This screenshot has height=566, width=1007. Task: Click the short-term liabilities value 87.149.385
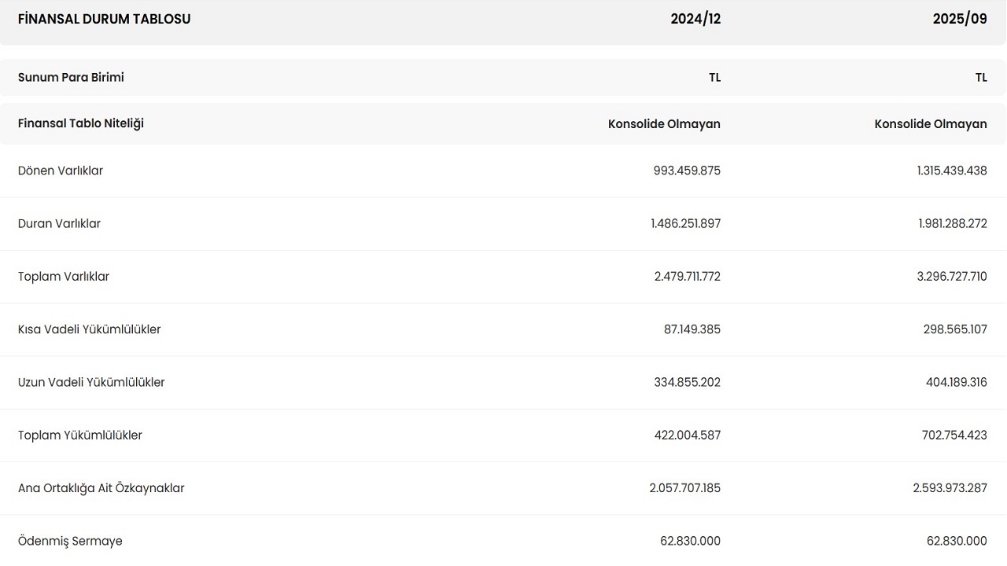click(692, 329)
